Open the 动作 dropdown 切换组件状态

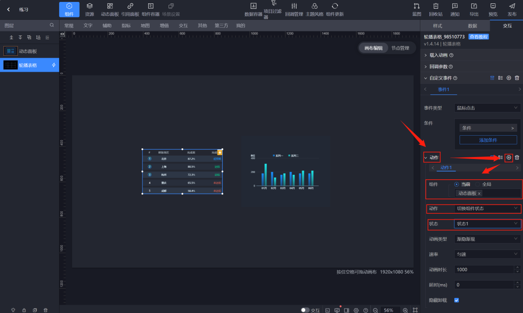(487, 208)
